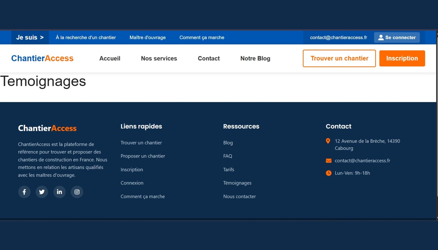This screenshot has height=250, width=438.
Task: Click the user icon in Se connecter
Action: point(381,37)
